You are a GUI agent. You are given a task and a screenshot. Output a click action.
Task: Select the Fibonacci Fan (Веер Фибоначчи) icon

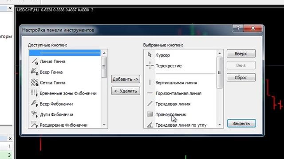(35, 104)
